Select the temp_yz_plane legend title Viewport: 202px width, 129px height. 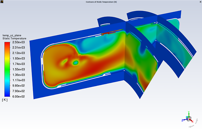pos(12,35)
